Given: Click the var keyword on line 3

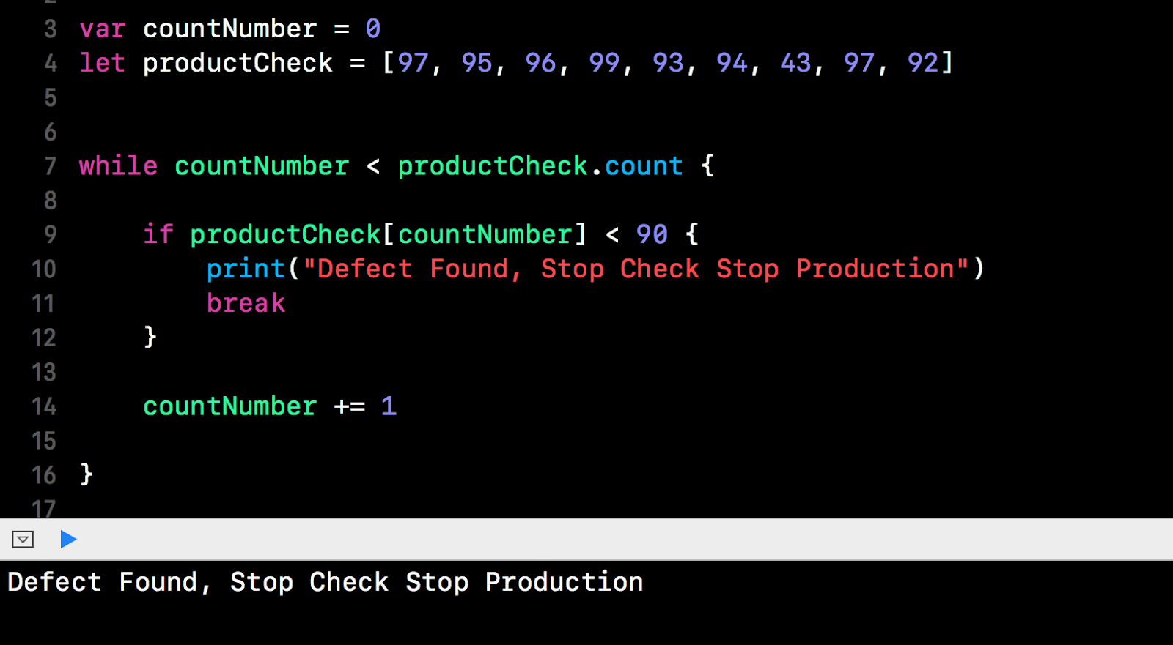Looking at the screenshot, I should (x=103, y=29).
